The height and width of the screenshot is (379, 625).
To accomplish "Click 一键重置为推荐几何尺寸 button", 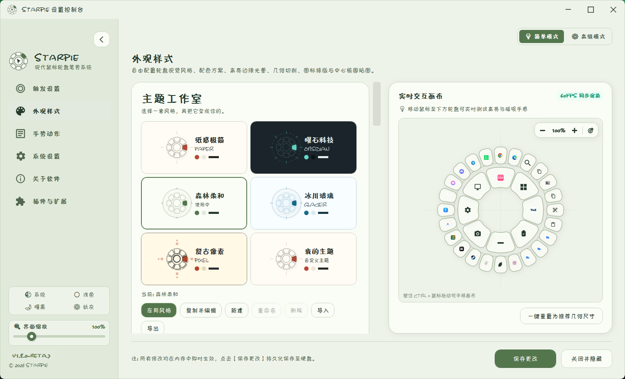I will pyautogui.click(x=561, y=316).
